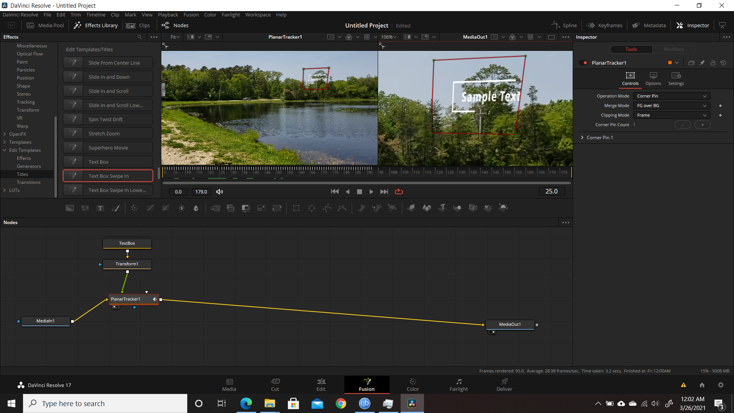Image resolution: width=734 pixels, height=413 pixels.
Task: Open the Options tab in Inspector
Action: (653, 79)
